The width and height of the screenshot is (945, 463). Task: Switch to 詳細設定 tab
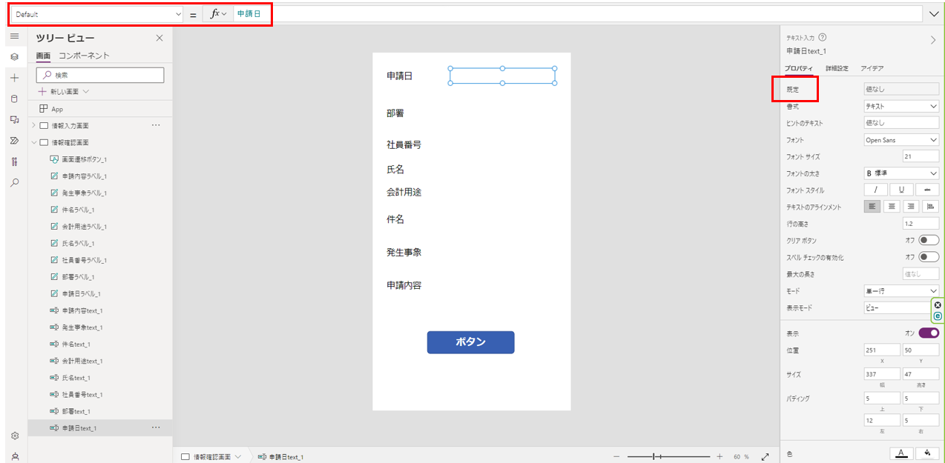pos(837,68)
